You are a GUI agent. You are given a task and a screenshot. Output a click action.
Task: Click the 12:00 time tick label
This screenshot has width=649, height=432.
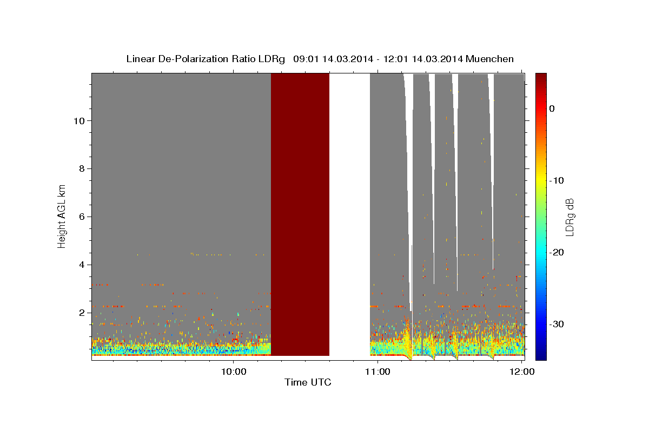[x=522, y=372]
